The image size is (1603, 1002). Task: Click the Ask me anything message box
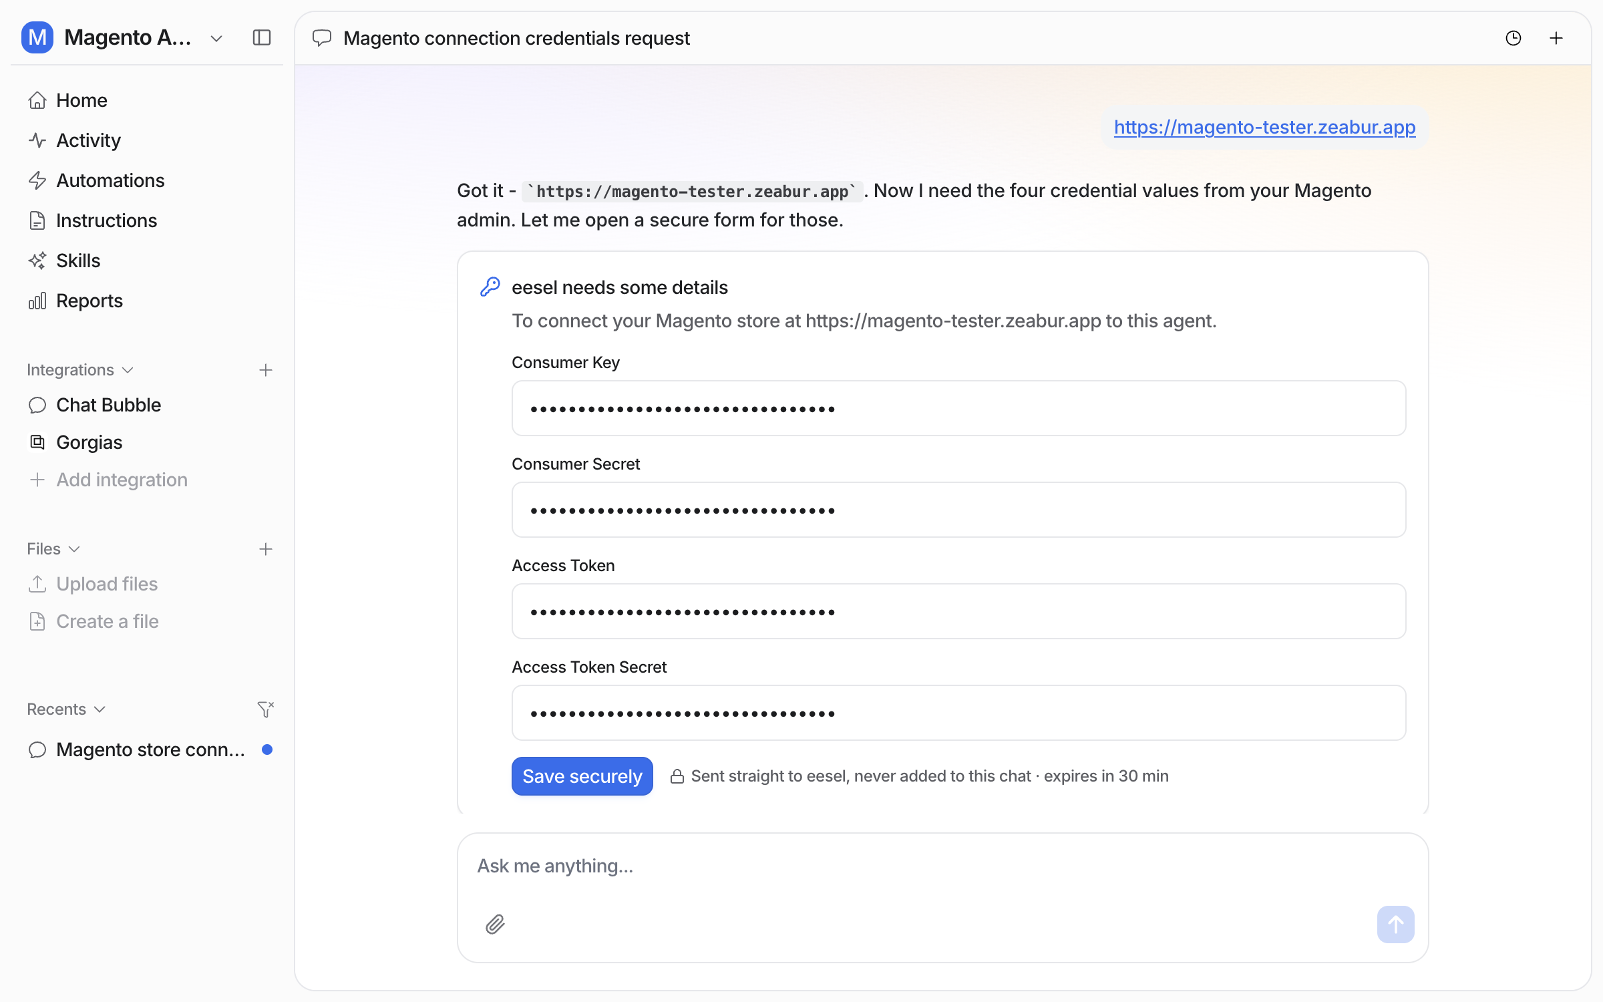pyautogui.click(x=942, y=866)
